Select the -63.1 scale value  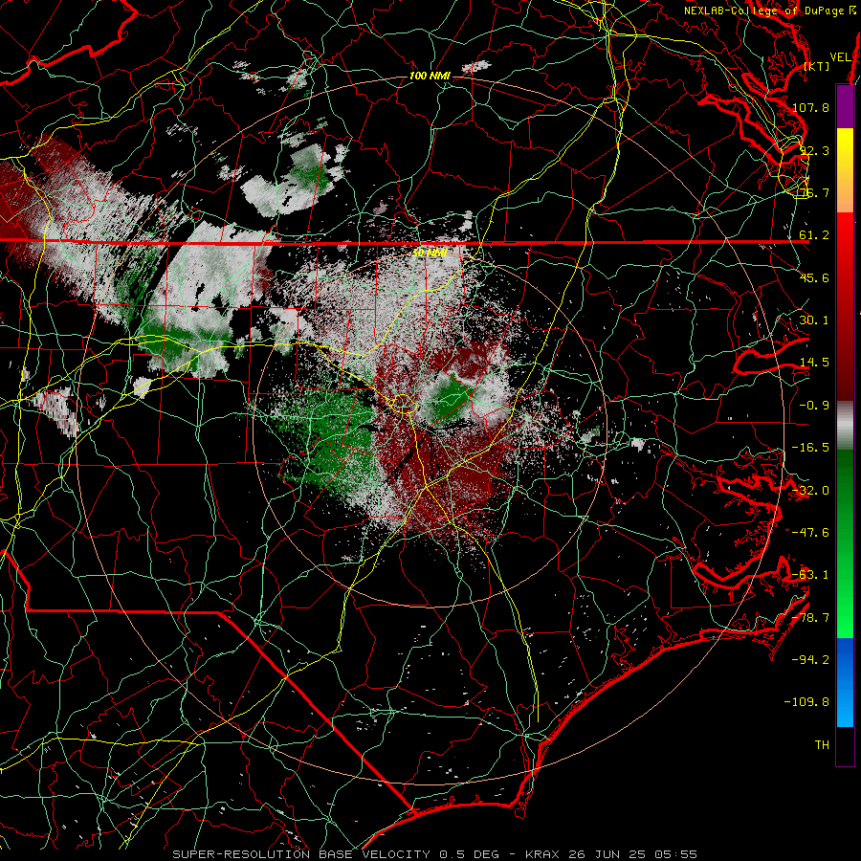810,575
